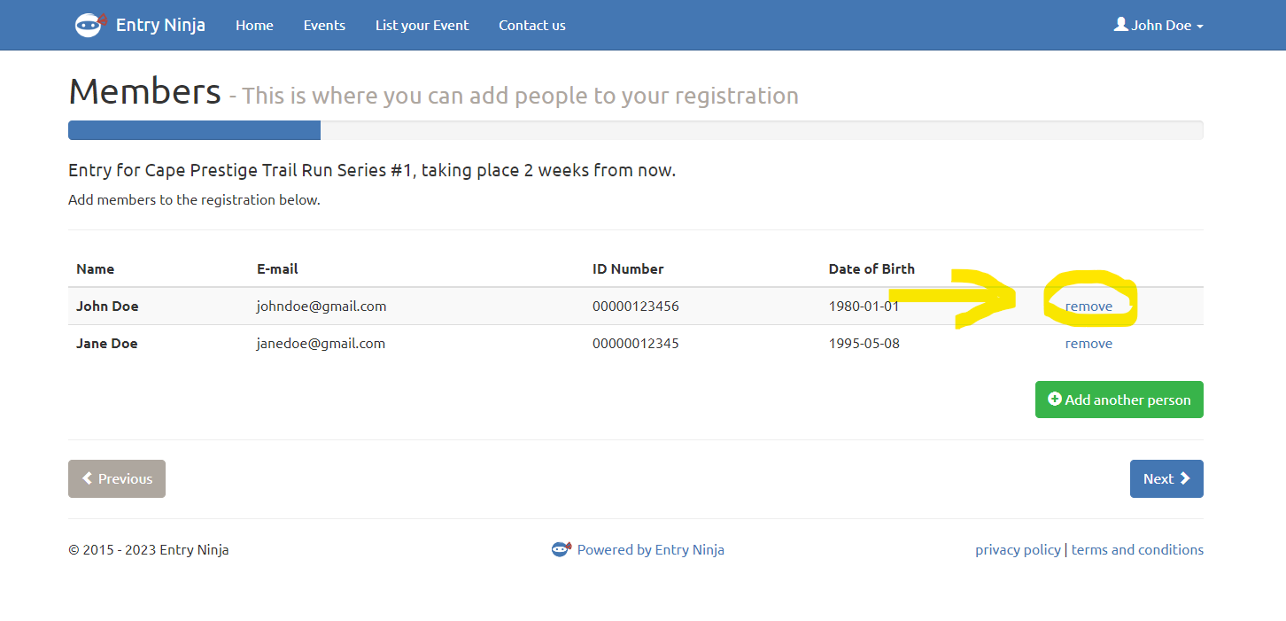Remove John Doe from the registration
This screenshot has width=1286, height=621.
point(1088,307)
